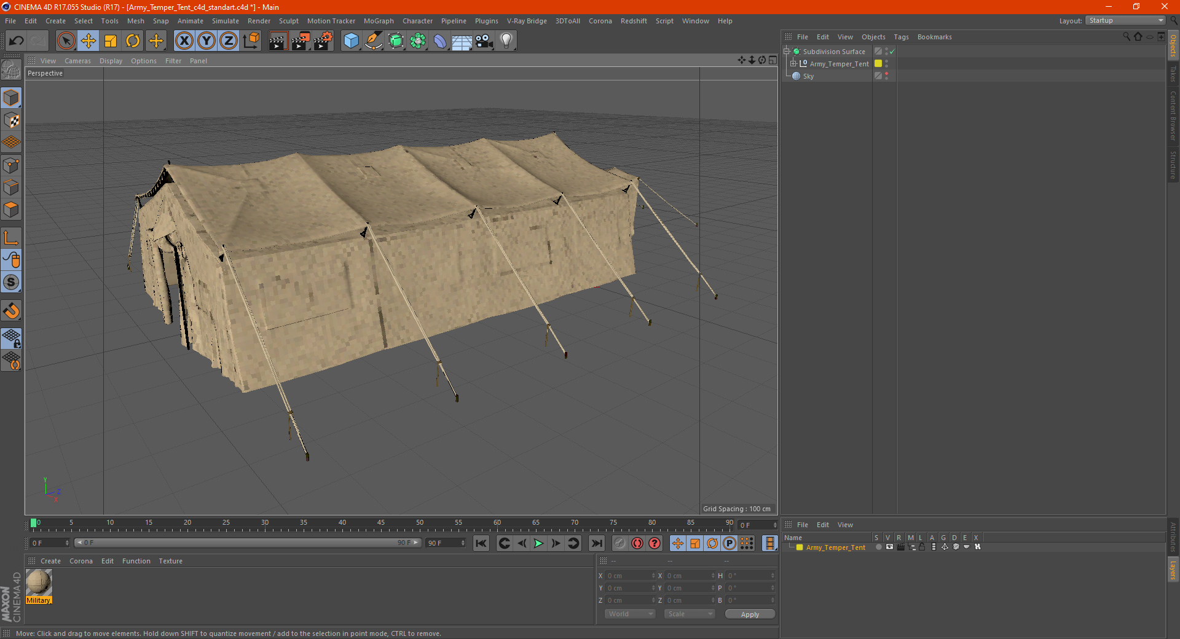Render to Picture Viewer
The height and width of the screenshot is (639, 1180).
301,41
